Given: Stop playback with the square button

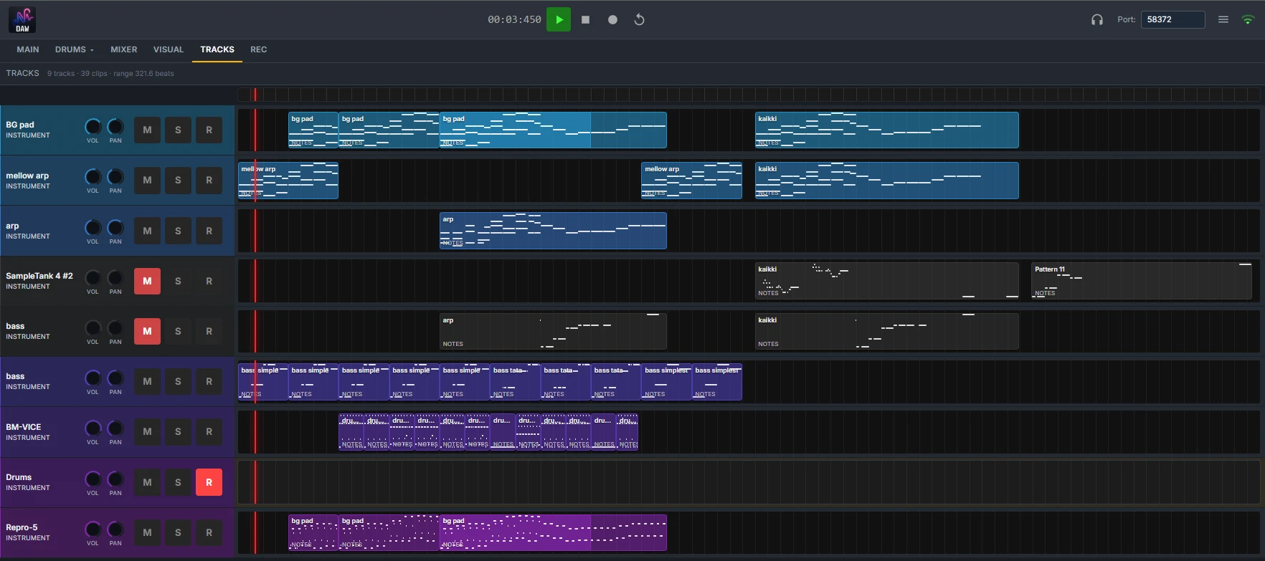Looking at the screenshot, I should point(585,20).
